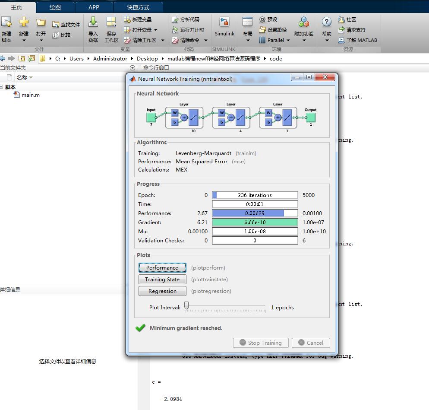Click the Epoch progress bar
The width and height of the screenshot is (429, 410).
pyautogui.click(x=255, y=195)
